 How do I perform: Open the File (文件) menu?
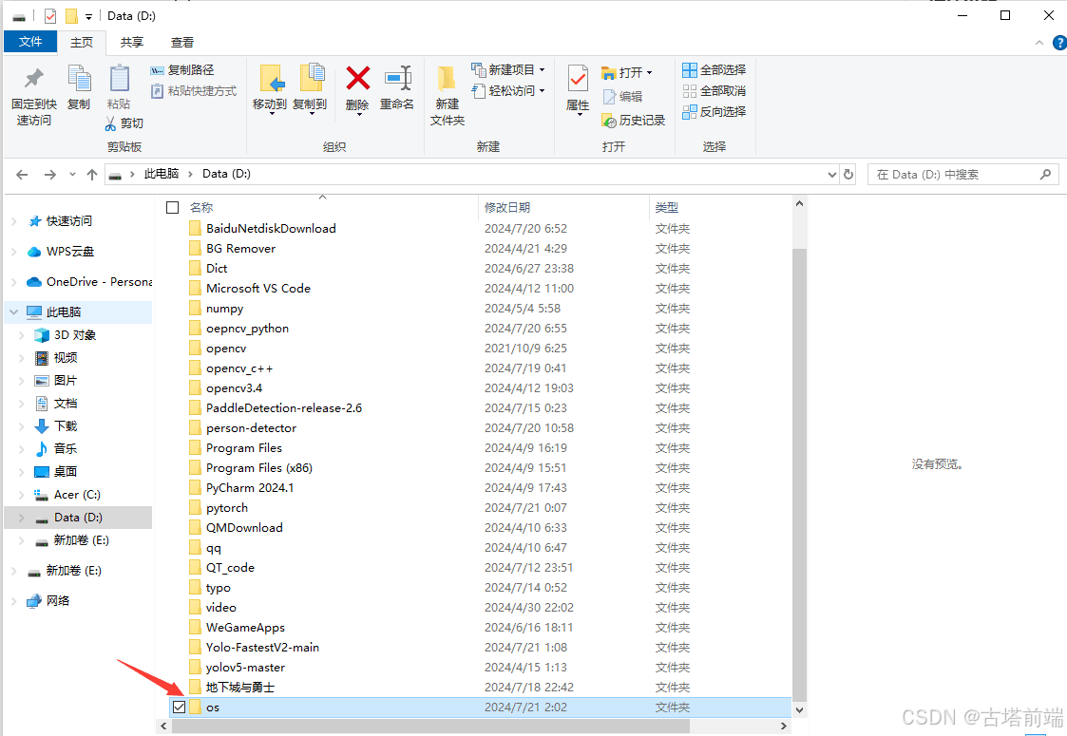pos(30,42)
